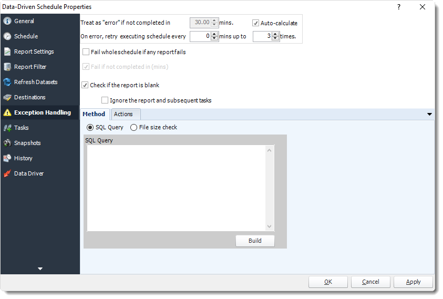Switch to the Method tab
The height and width of the screenshot is (299, 443).
(x=94, y=114)
